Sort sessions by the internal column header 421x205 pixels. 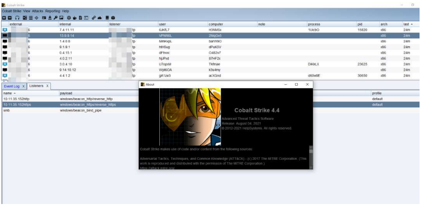(x=83, y=24)
